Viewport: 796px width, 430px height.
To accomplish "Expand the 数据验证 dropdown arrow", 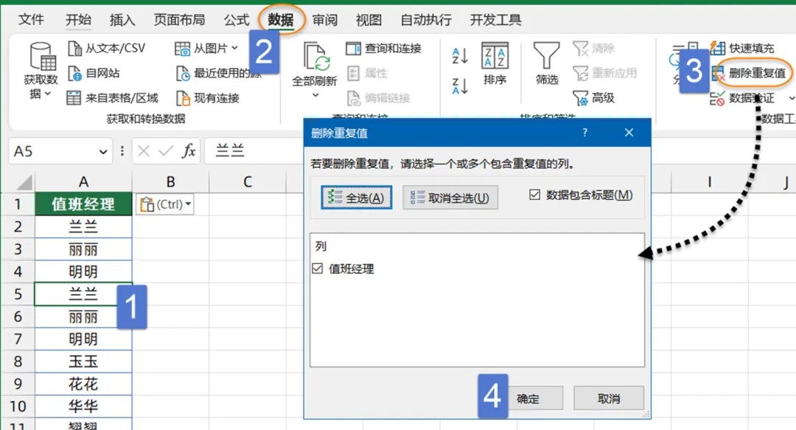I will click(791, 97).
